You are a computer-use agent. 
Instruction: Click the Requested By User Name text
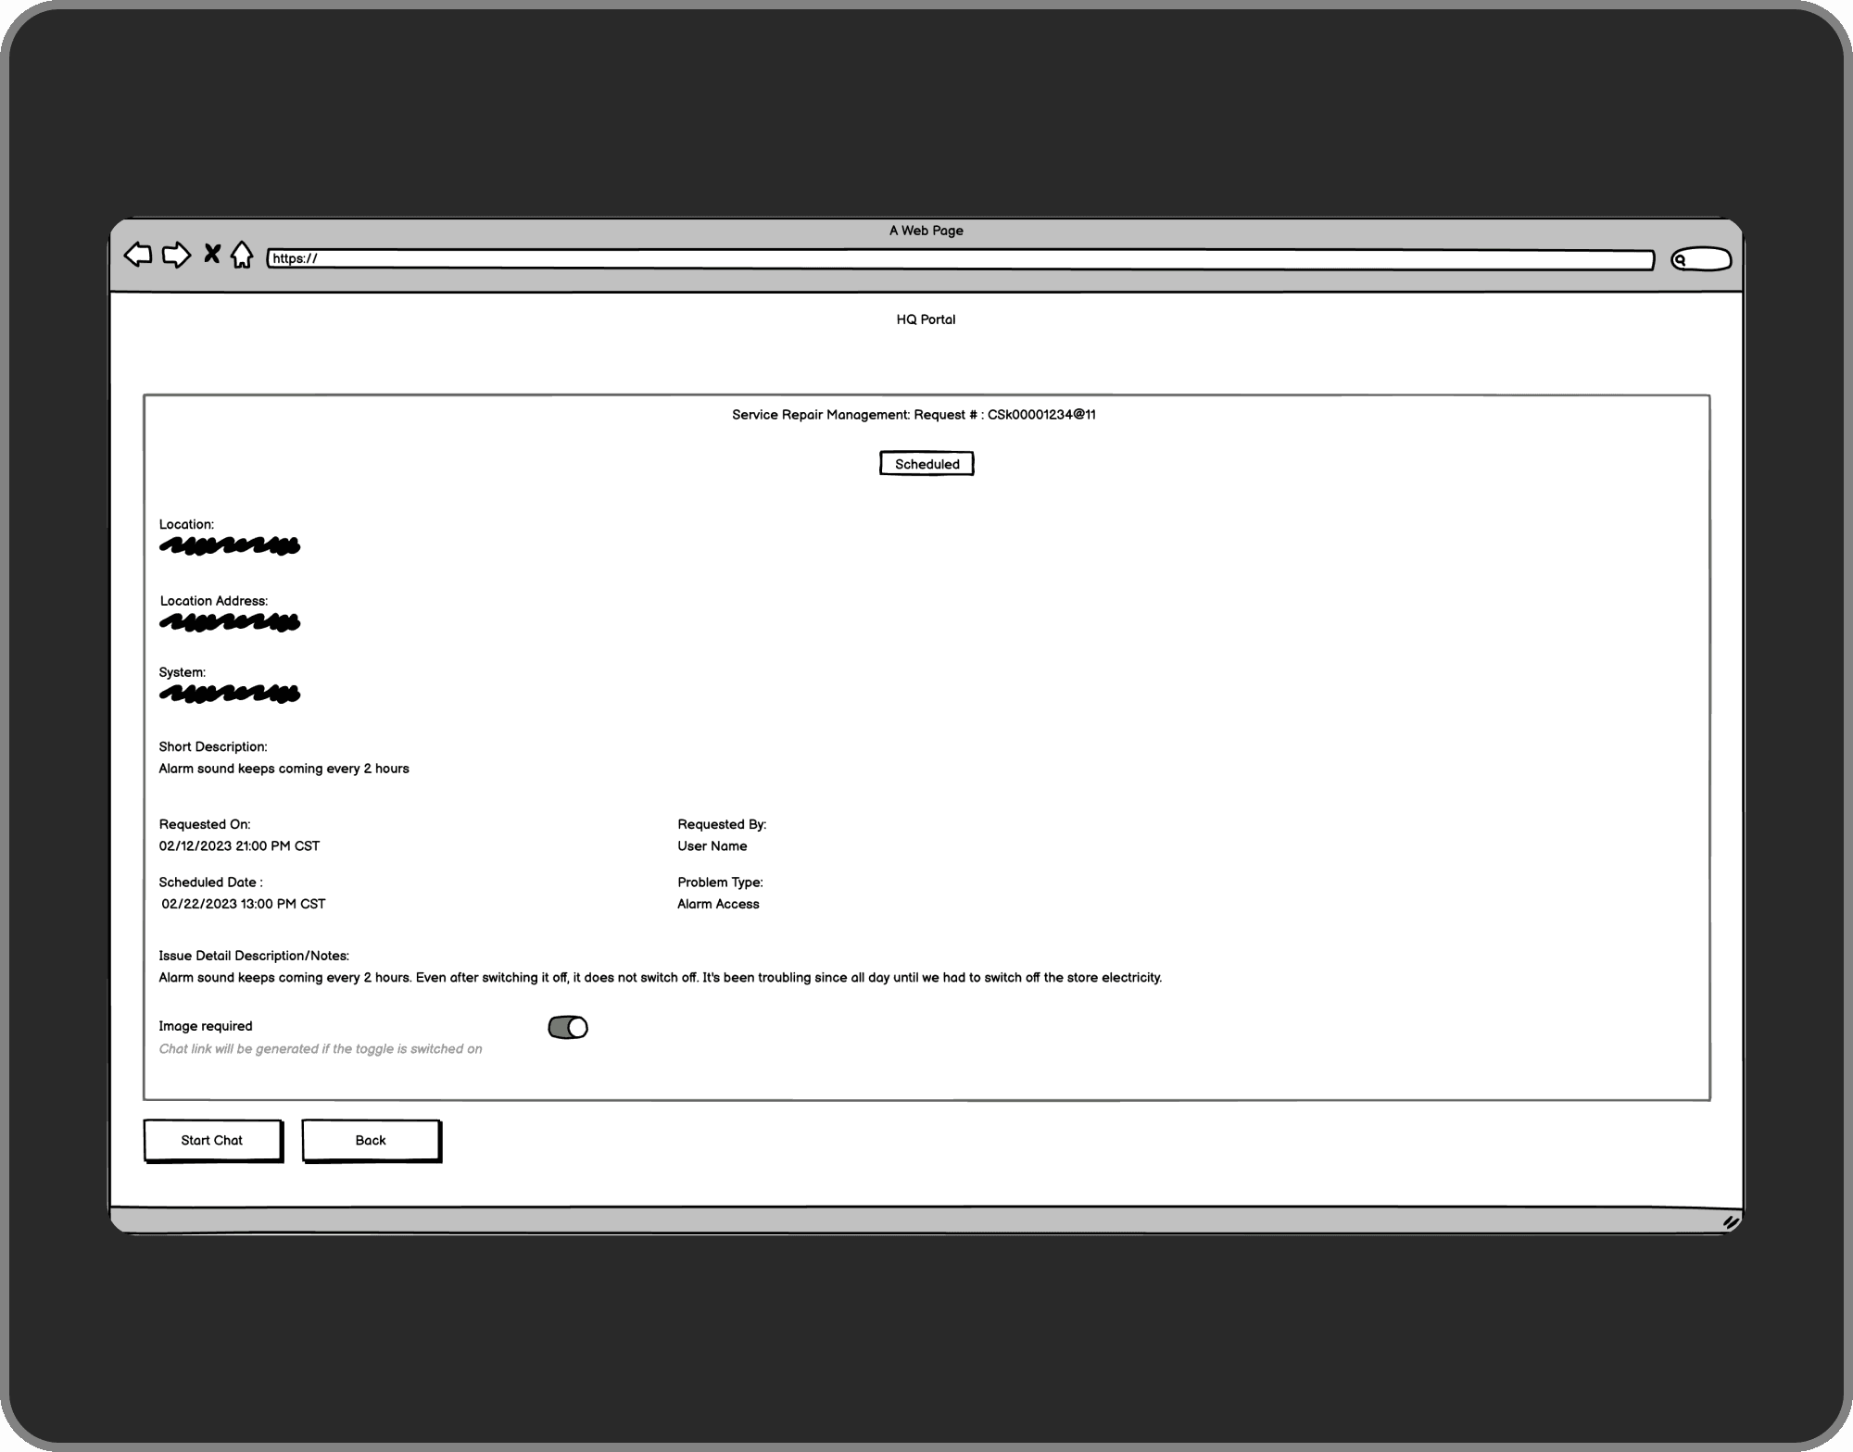pyautogui.click(x=712, y=846)
